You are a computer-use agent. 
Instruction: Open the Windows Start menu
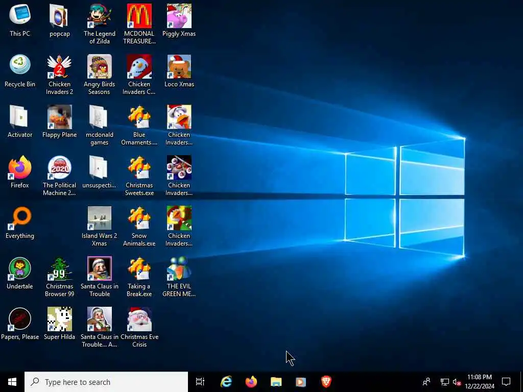pyautogui.click(x=12, y=382)
